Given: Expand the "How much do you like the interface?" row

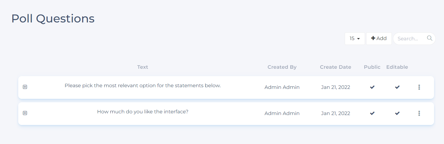Looking at the screenshot, I should tap(25, 113).
